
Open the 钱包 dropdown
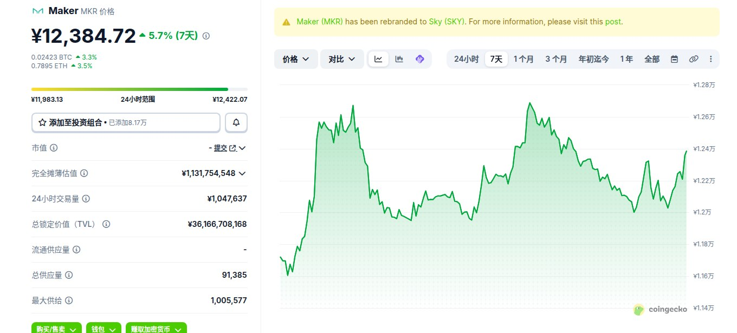104,329
